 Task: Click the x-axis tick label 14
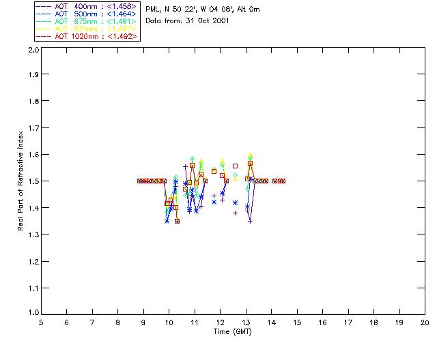272,322
